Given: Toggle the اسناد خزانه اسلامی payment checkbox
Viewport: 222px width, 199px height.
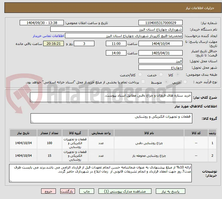Looking at the screenshot, I should (x=143, y=82).
